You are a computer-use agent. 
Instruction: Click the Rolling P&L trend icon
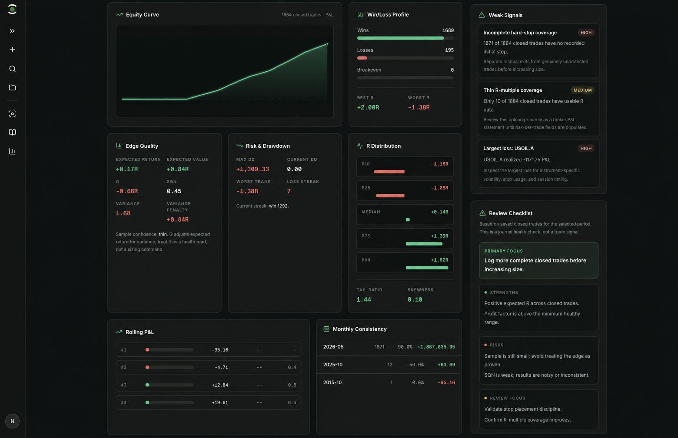pyautogui.click(x=119, y=332)
